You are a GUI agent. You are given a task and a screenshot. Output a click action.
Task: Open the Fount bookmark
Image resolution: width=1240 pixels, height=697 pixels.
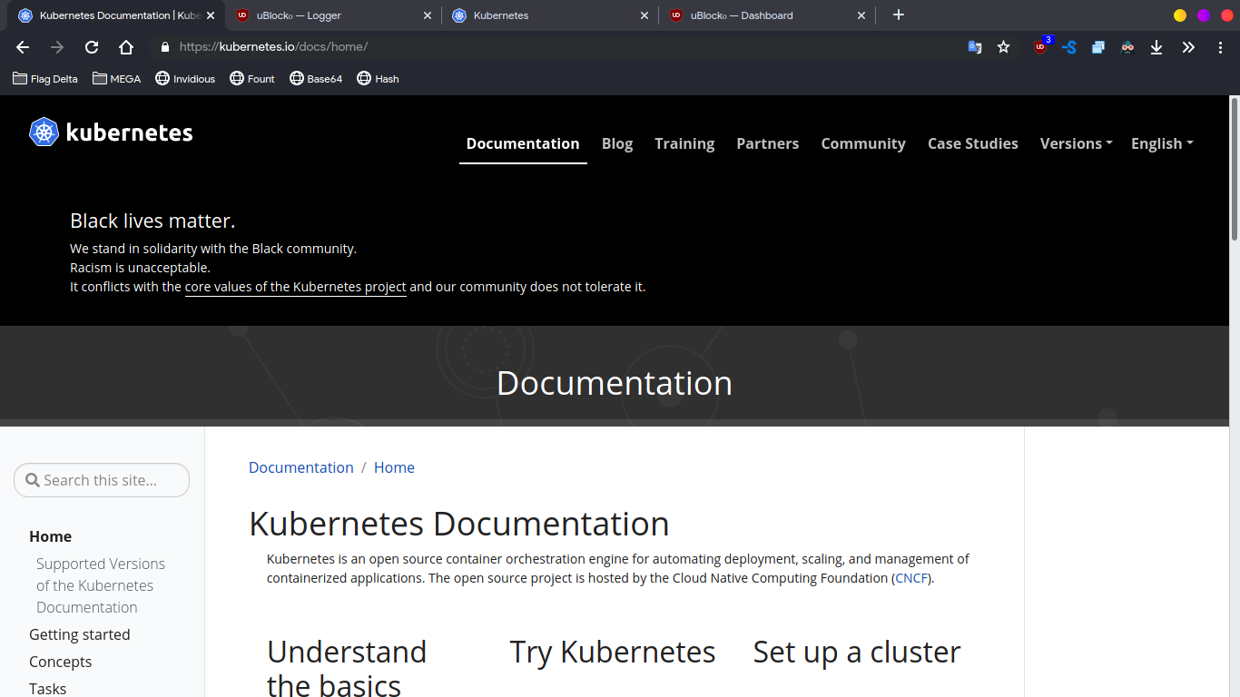click(252, 79)
